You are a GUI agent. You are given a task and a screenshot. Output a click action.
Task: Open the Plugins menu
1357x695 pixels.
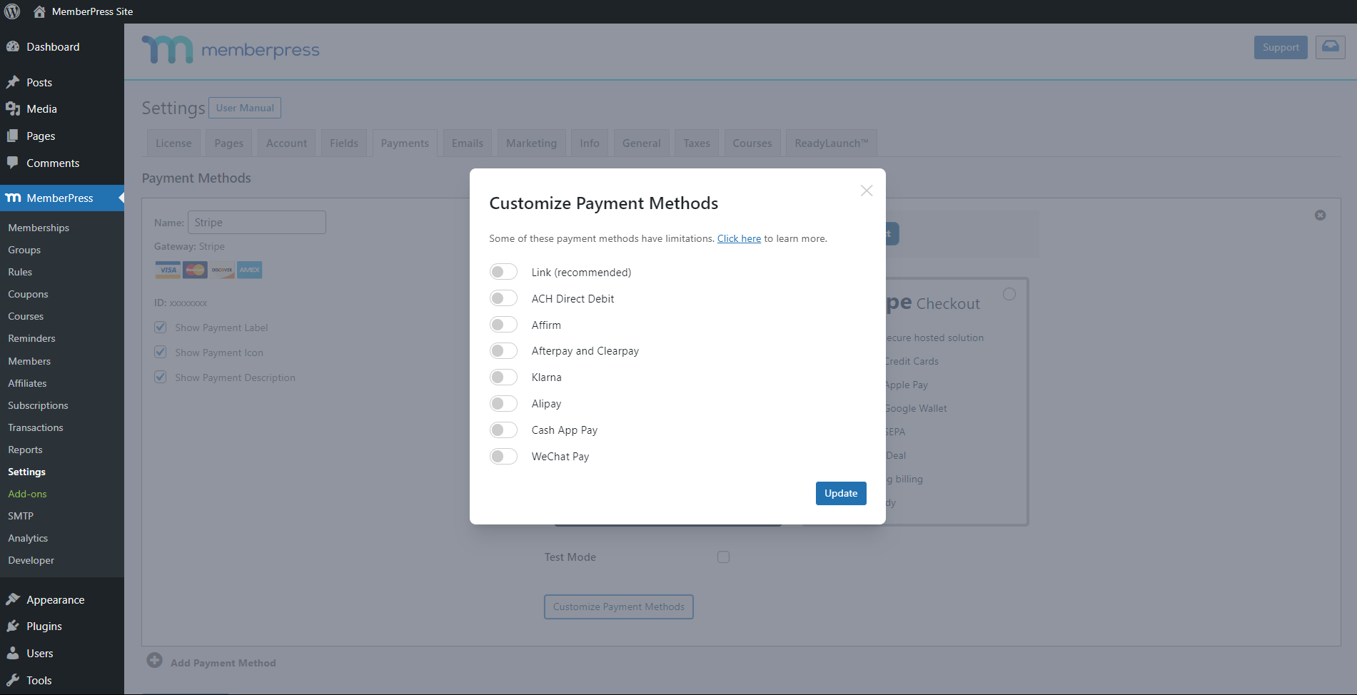[43, 626]
